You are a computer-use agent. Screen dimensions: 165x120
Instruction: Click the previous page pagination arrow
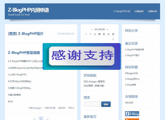(35, 119)
